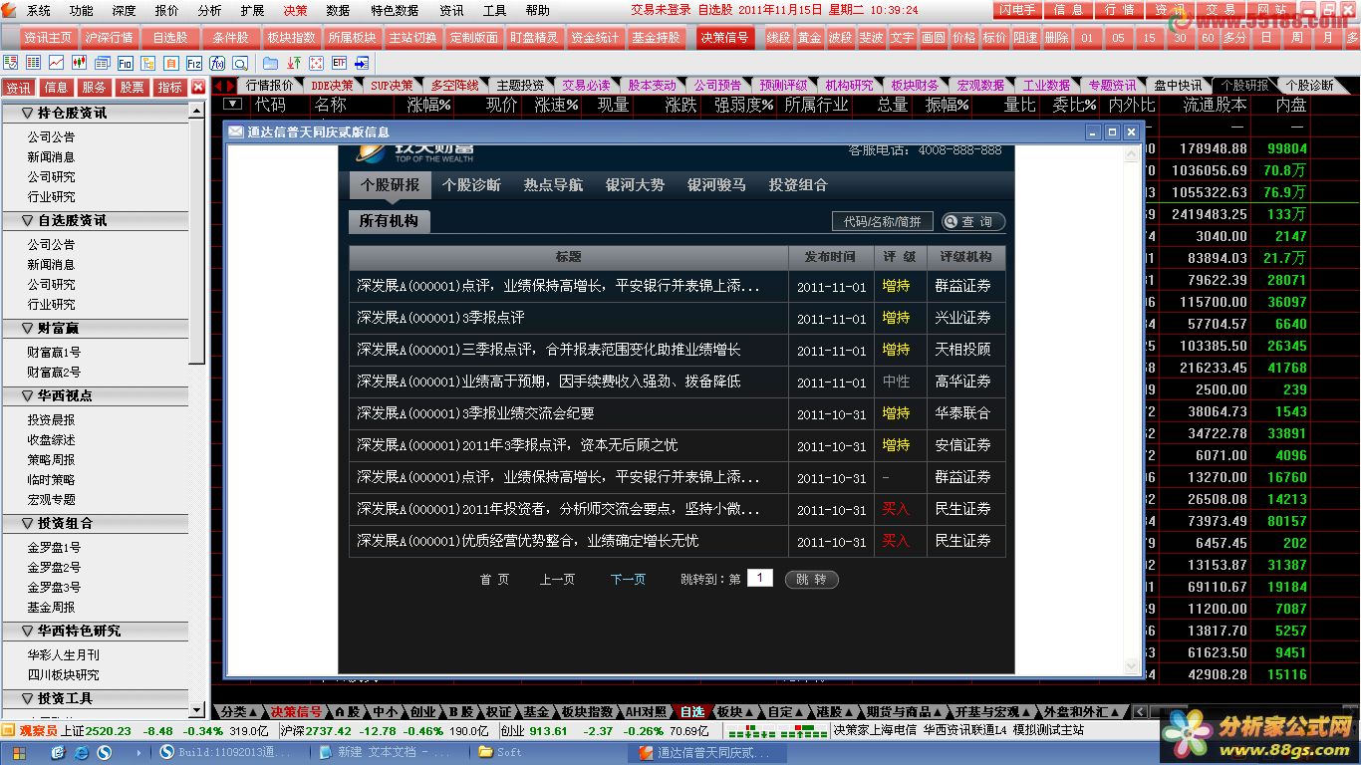Click the orange 自 self-select icon

171,63
